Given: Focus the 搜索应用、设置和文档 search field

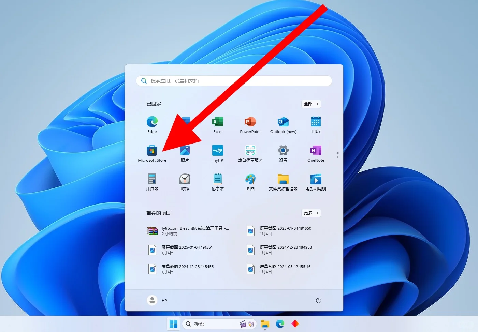Looking at the screenshot, I should (234, 81).
